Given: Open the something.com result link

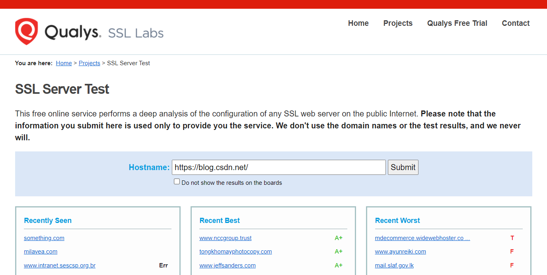Looking at the screenshot, I should coord(44,238).
